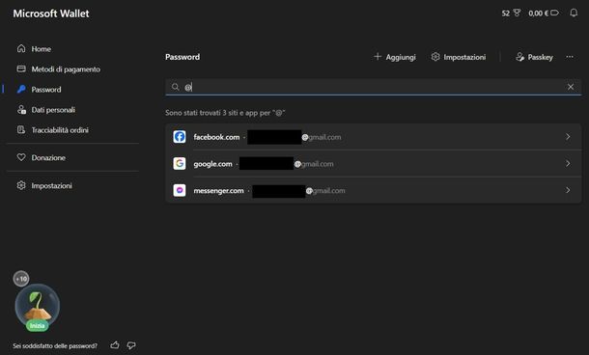Click the Google logo icon
The width and height of the screenshot is (589, 355).
[x=180, y=164]
